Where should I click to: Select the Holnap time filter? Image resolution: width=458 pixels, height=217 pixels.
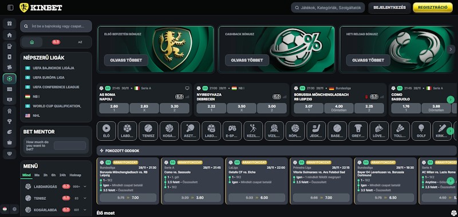click(x=76, y=175)
